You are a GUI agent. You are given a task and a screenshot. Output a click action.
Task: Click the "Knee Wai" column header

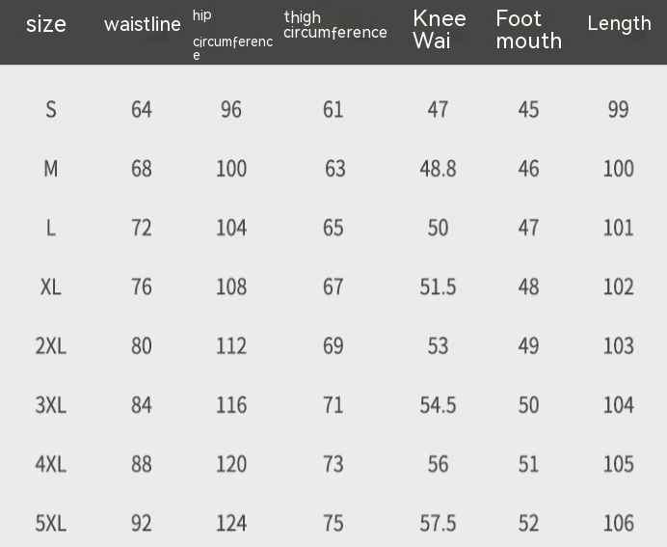[x=439, y=29]
